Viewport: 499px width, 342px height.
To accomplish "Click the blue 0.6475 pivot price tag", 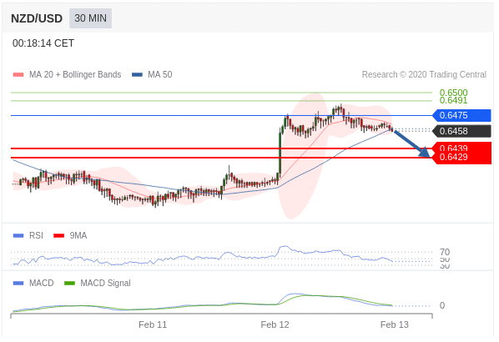I will click(x=461, y=115).
